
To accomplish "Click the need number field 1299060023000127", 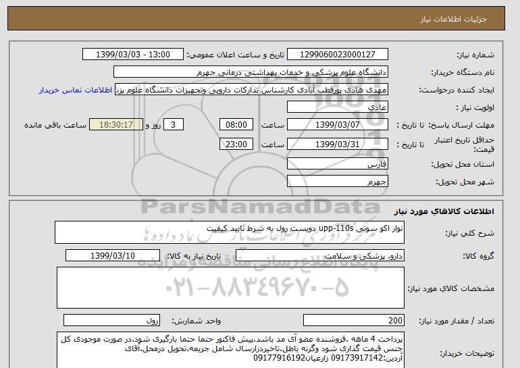I will point(337,54).
